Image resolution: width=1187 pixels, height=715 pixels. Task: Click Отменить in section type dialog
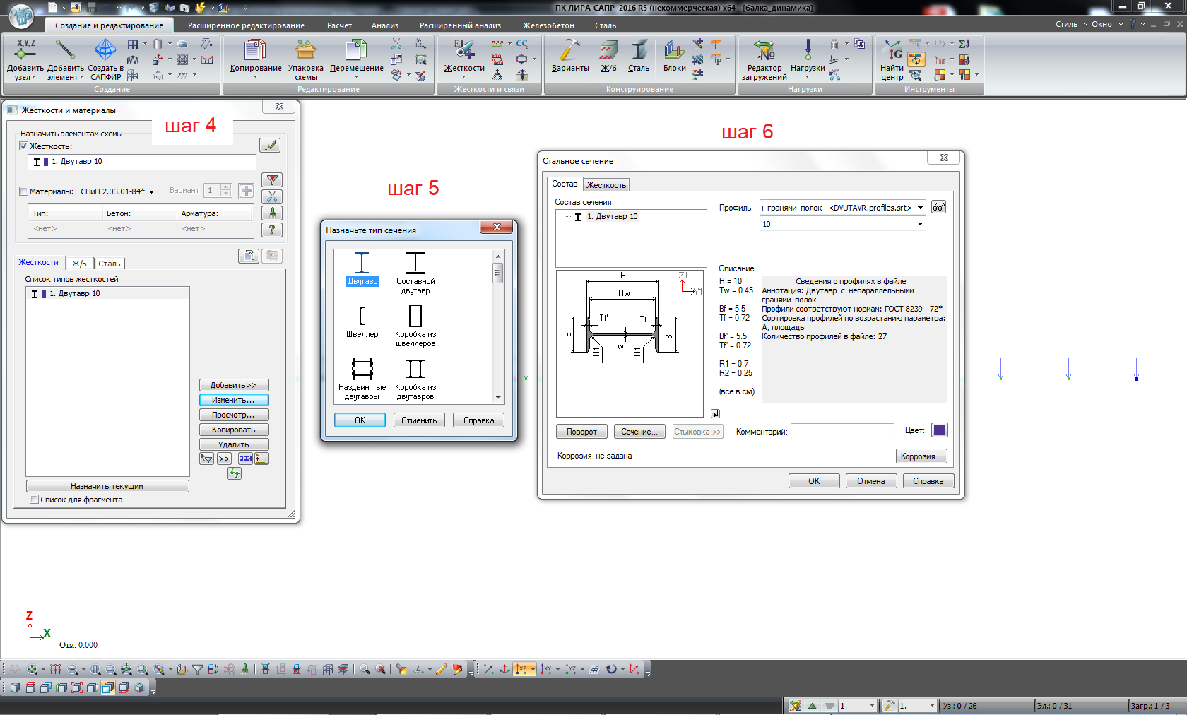point(419,420)
